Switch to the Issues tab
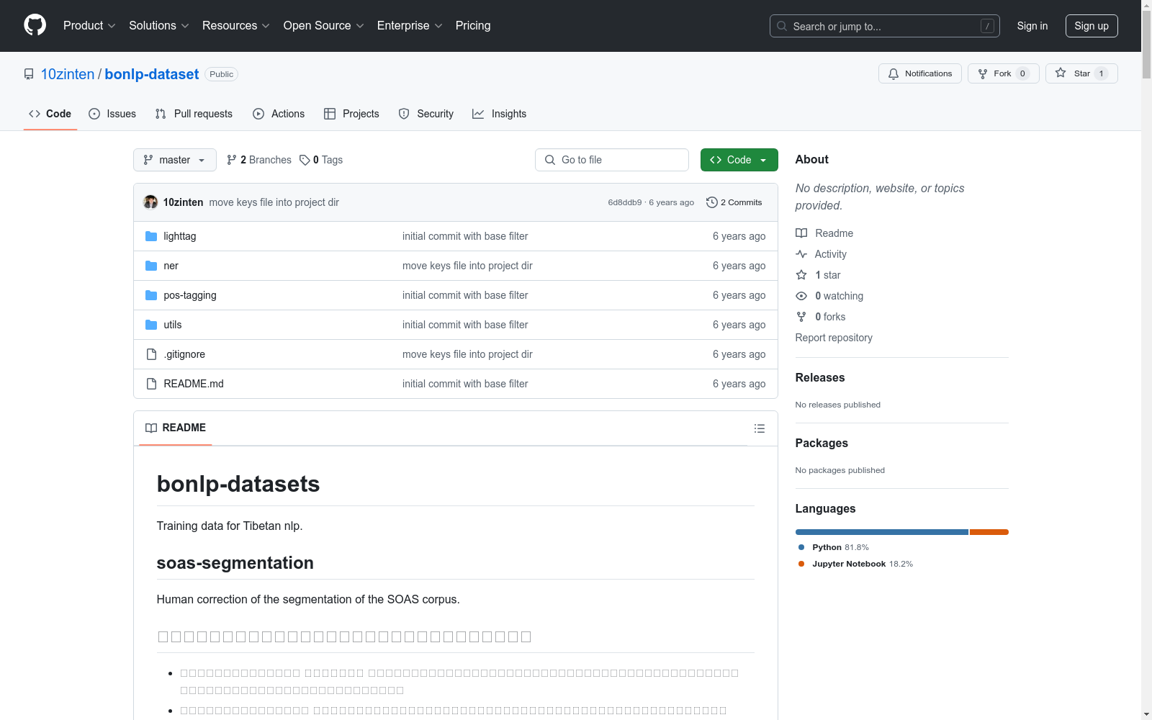1152x720 pixels. tap(112, 114)
